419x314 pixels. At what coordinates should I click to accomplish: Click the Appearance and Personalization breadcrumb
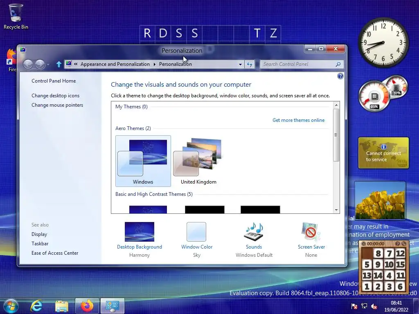point(115,64)
